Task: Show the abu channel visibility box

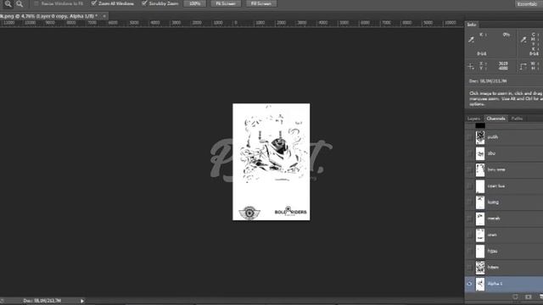Action: [x=469, y=153]
